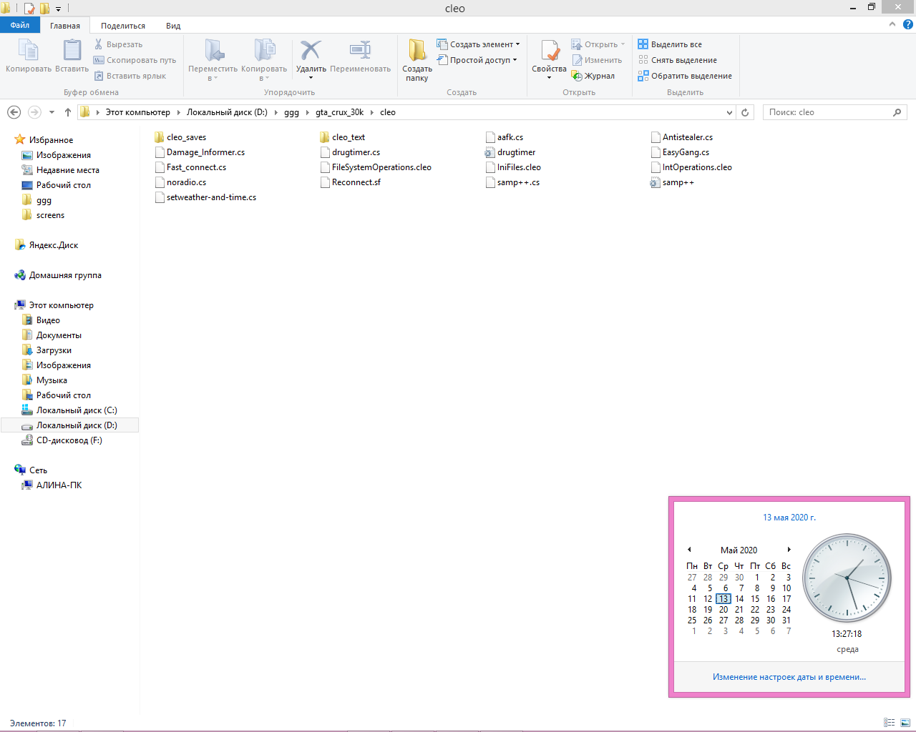The height and width of the screenshot is (732, 916).
Task: Select Local Disk (C:) in navigation tree
Action: (77, 410)
